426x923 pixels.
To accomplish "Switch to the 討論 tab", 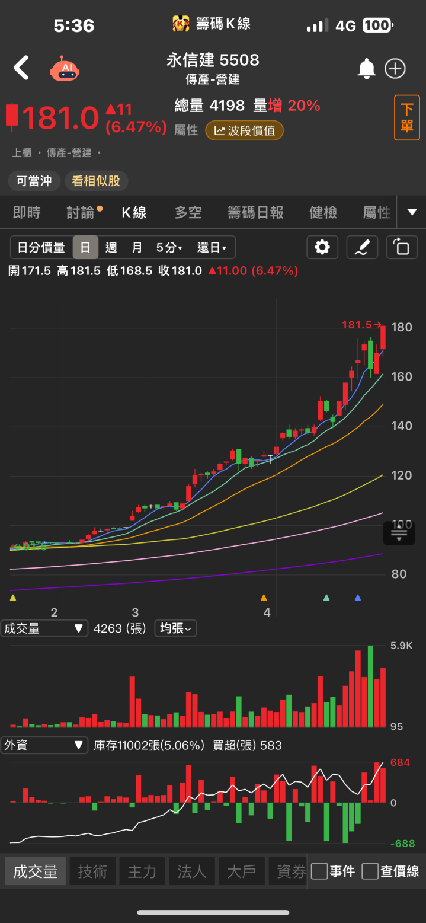I will point(82,212).
